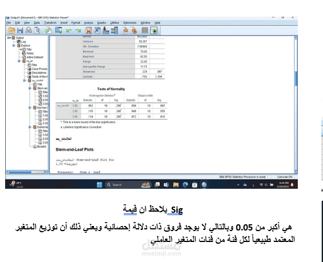
Task: Collapse the Output root node
Action: pyautogui.click(x=9, y=38)
